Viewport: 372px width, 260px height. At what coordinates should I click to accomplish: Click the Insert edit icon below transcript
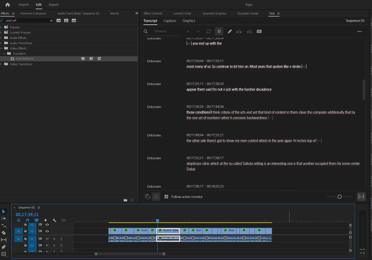tap(148, 197)
